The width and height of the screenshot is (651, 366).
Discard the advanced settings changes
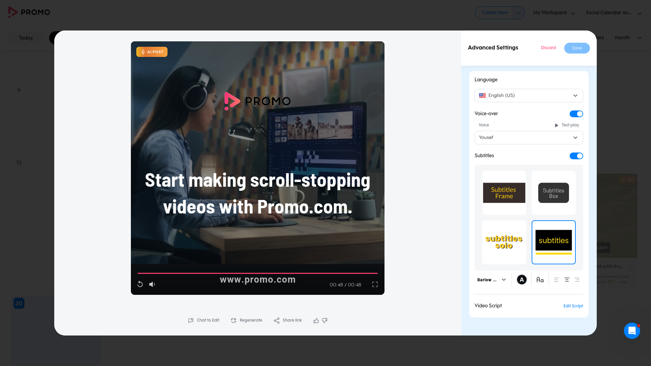pos(548,48)
